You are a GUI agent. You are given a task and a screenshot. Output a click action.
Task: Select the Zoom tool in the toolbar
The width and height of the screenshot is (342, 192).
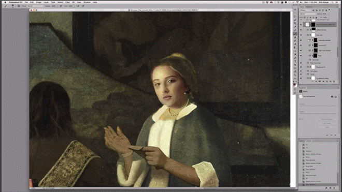[x=295, y=75]
